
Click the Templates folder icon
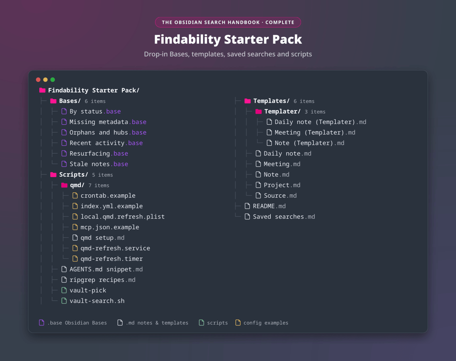pyautogui.click(x=248, y=101)
